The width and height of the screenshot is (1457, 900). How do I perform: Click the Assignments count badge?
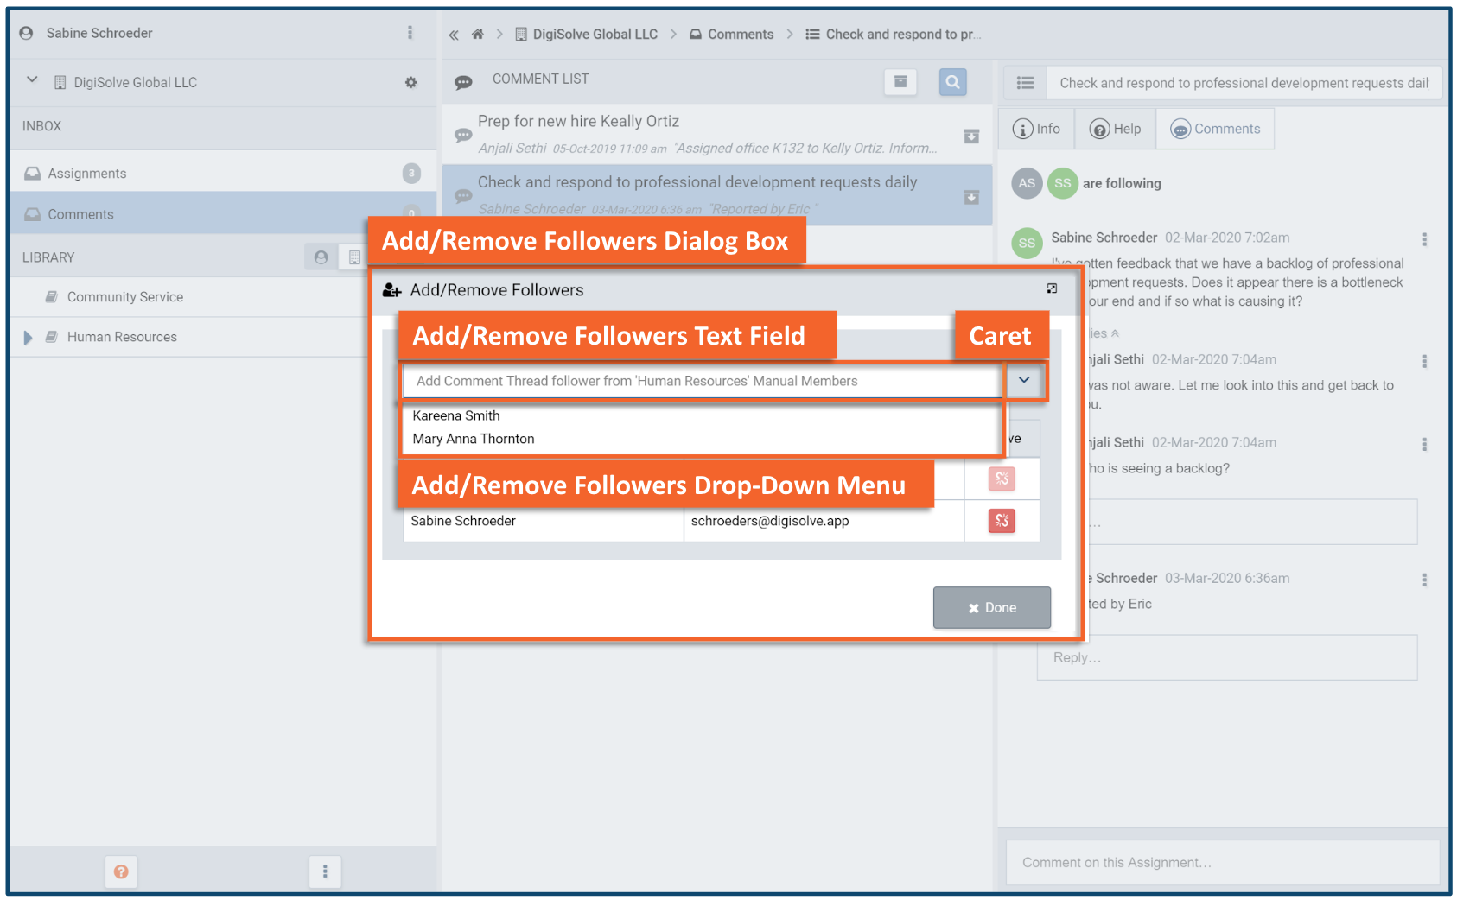point(411,173)
